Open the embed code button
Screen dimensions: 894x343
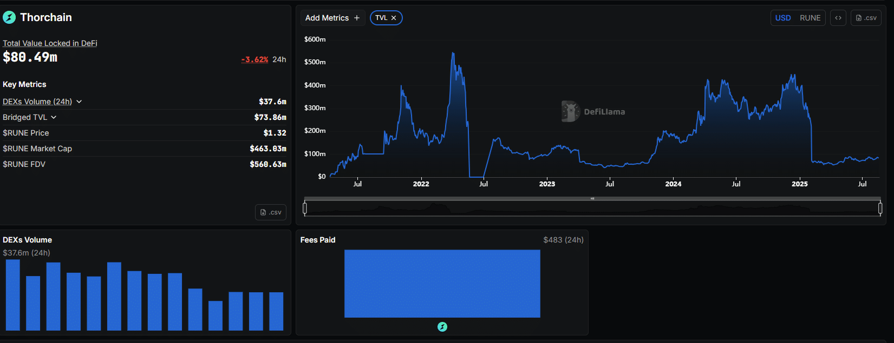pyautogui.click(x=838, y=18)
